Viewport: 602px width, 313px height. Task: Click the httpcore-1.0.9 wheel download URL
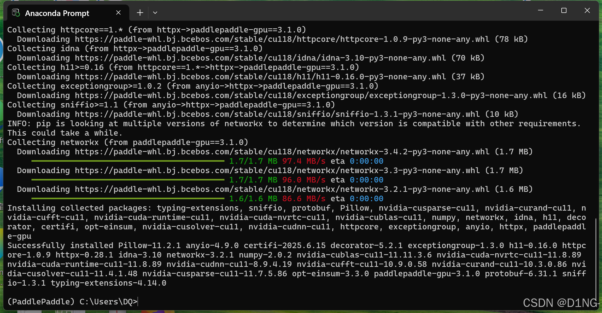tap(279, 39)
